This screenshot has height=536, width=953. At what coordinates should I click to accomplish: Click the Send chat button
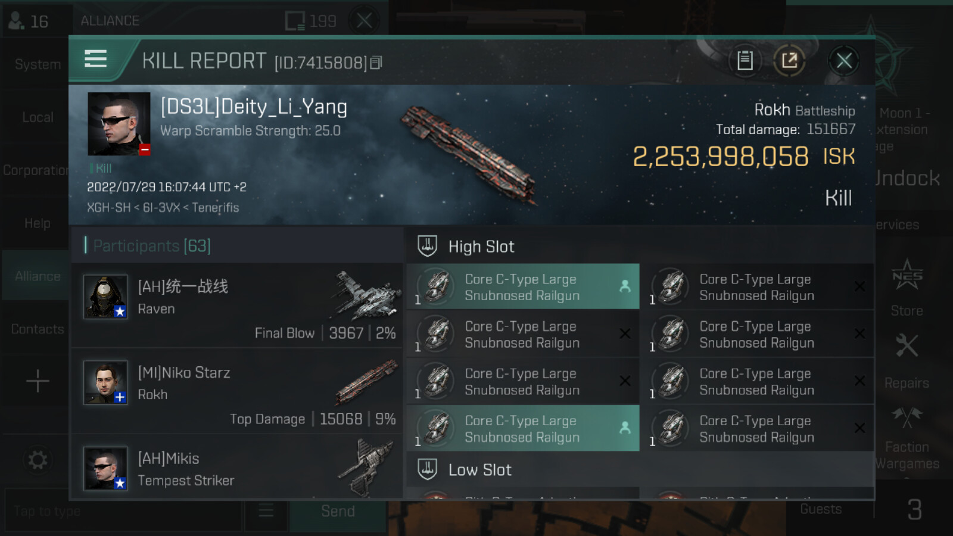338,511
